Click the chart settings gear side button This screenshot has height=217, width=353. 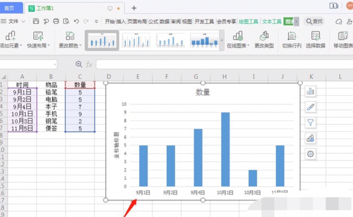310,154
